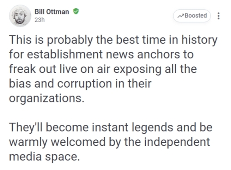Click the line "bias and corruption in their"
The image size is (231, 170).
point(80,84)
